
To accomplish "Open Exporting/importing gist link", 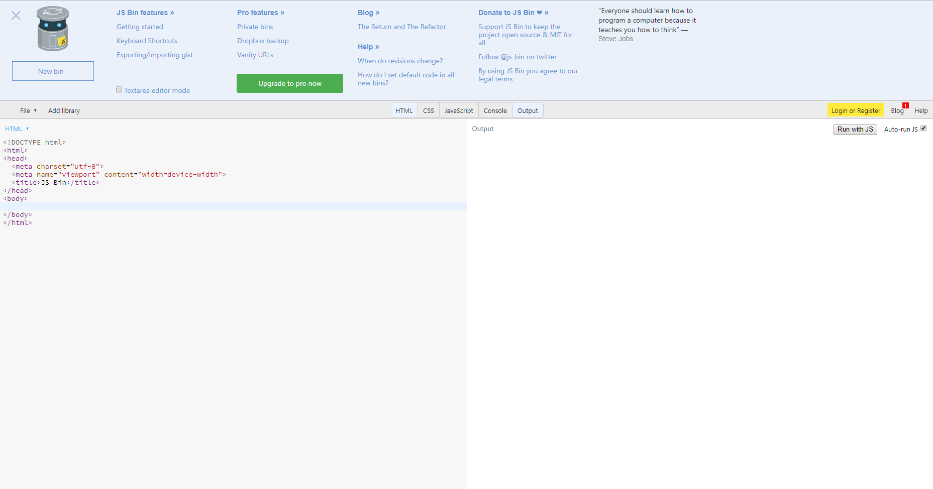I will click(x=155, y=55).
